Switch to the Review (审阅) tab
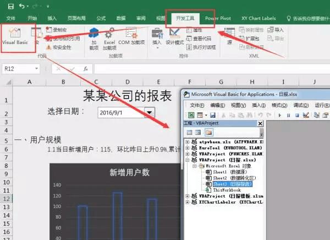 pos(141,18)
